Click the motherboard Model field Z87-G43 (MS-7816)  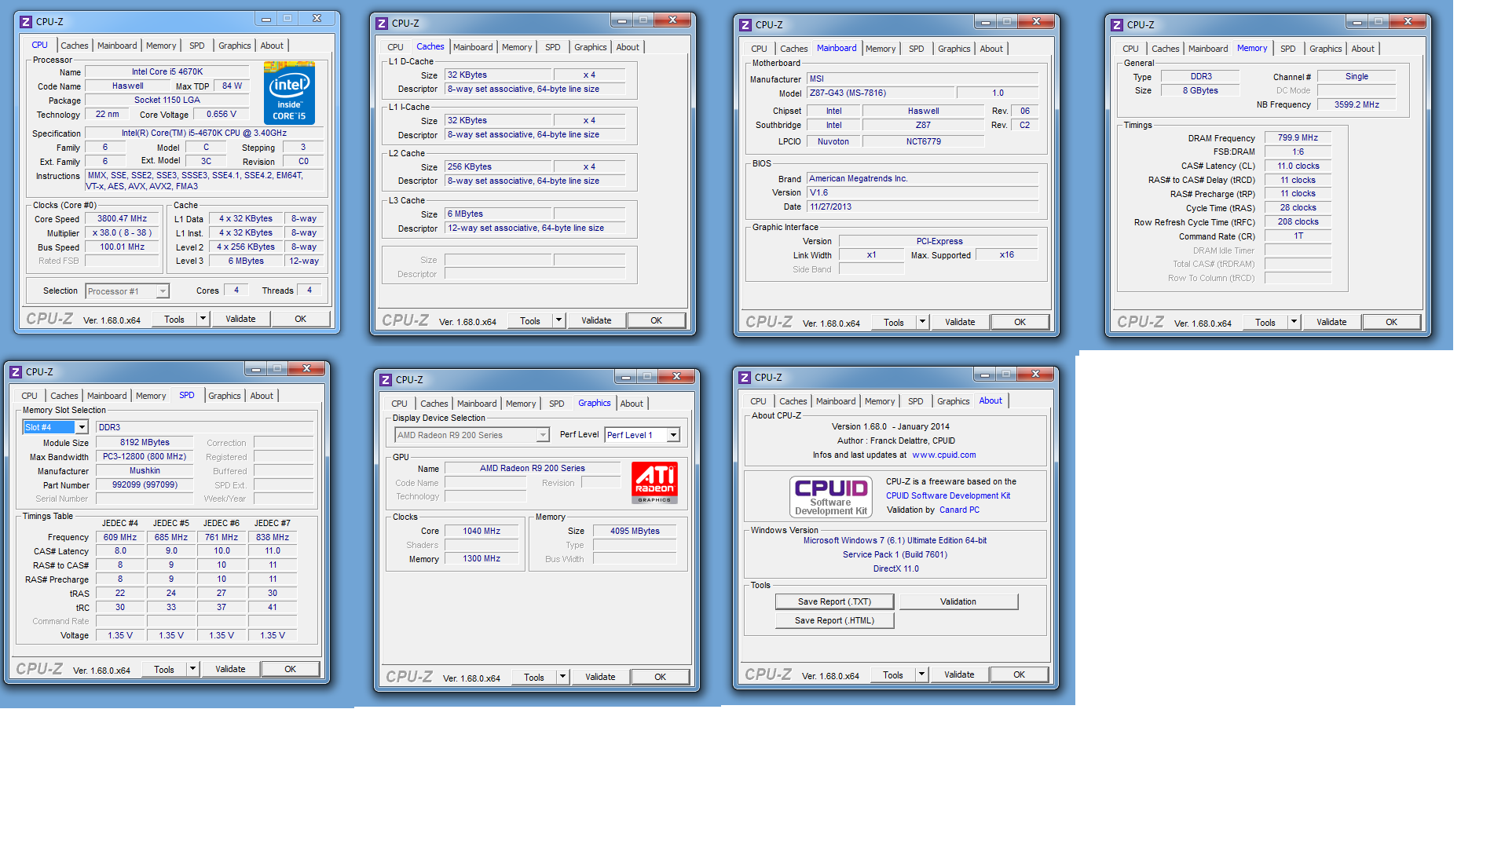[x=881, y=93]
